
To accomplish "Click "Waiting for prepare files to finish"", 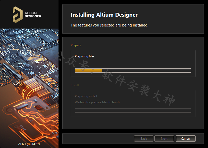I will (97, 102).
